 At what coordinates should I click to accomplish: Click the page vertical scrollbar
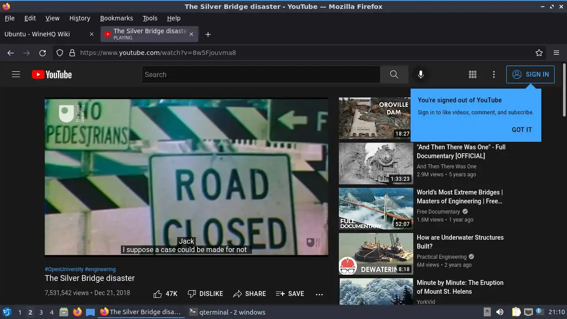(564, 90)
